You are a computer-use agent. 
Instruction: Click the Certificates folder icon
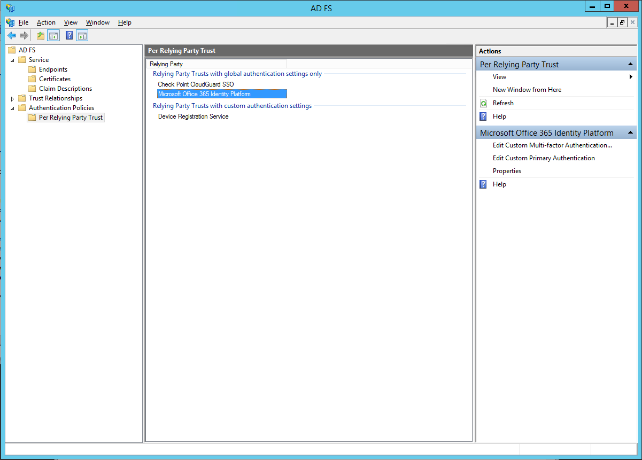(x=32, y=79)
